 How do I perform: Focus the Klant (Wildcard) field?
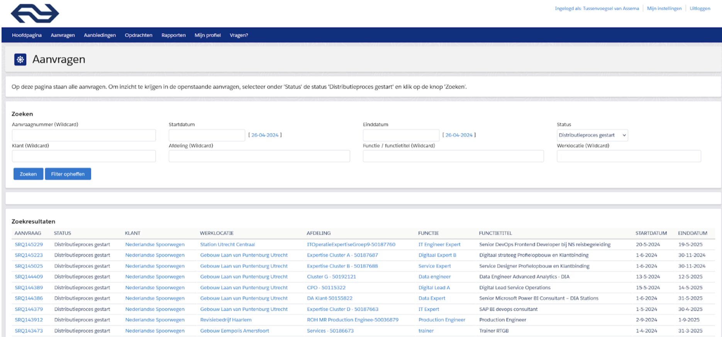point(84,156)
